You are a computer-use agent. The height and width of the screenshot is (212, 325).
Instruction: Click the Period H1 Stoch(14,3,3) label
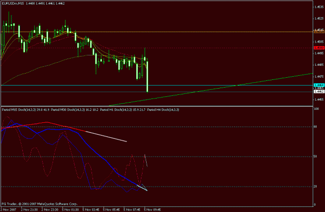coord(116,110)
